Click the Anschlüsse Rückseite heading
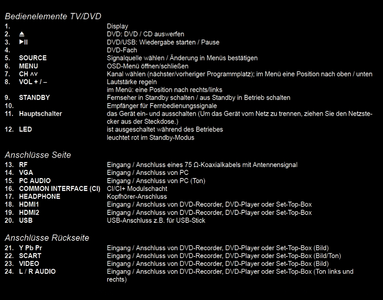Image resolution: width=383 pixels, height=300 pixels. tap(47, 238)
